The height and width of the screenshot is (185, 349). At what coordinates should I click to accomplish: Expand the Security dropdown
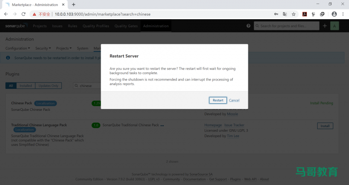tap(43, 48)
